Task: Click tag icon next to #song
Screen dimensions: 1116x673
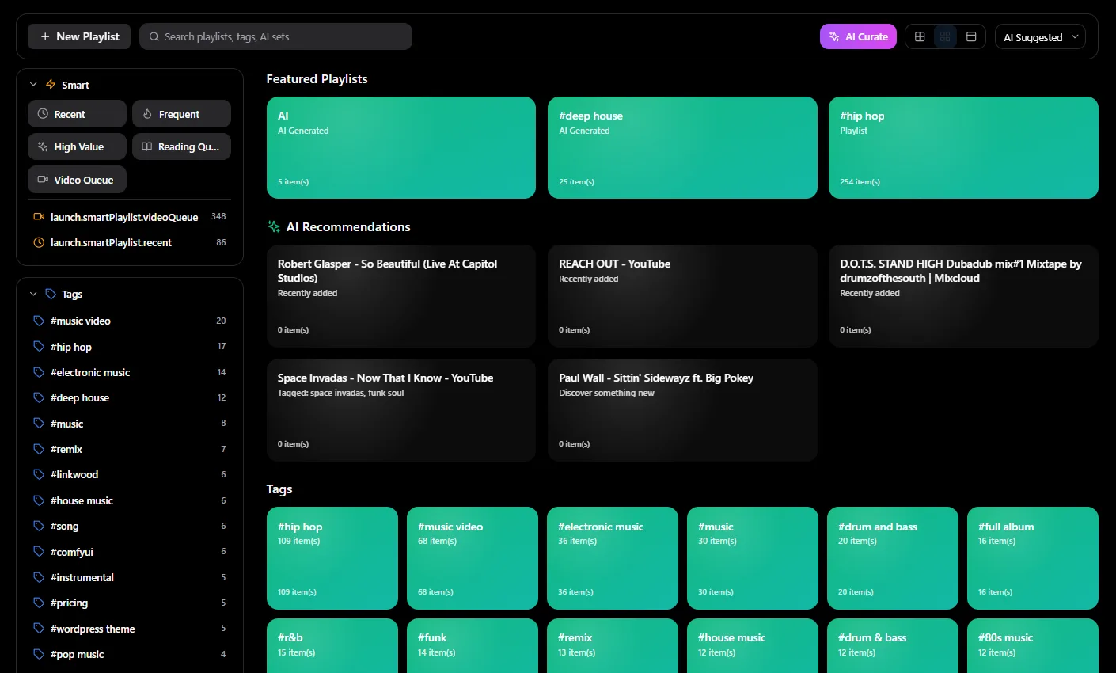Action: (39, 526)
